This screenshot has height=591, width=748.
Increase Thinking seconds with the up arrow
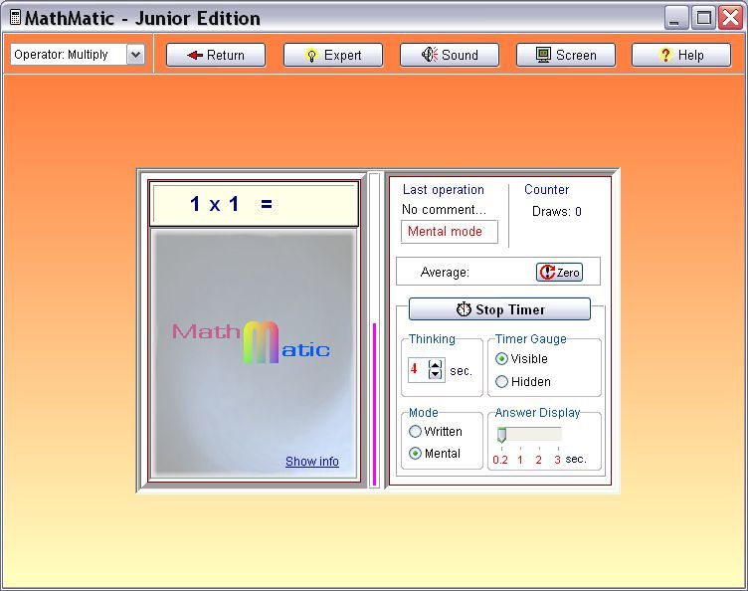435,365
